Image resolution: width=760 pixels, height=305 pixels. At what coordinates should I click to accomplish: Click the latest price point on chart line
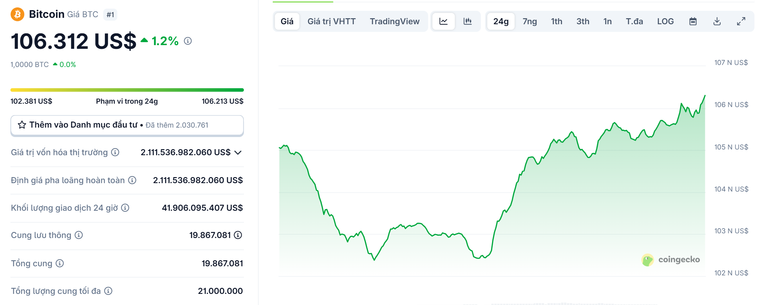pos(705,96)
